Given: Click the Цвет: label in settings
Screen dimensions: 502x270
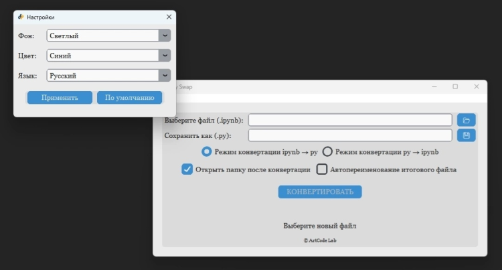Looking at the screenshot, I should click(27, 56).
